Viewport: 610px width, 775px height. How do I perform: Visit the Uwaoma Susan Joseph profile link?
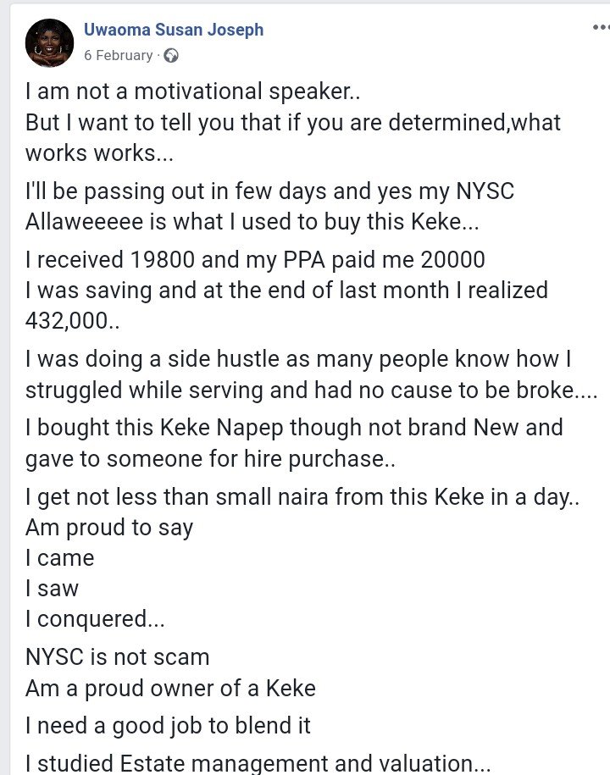pos(174,30)
